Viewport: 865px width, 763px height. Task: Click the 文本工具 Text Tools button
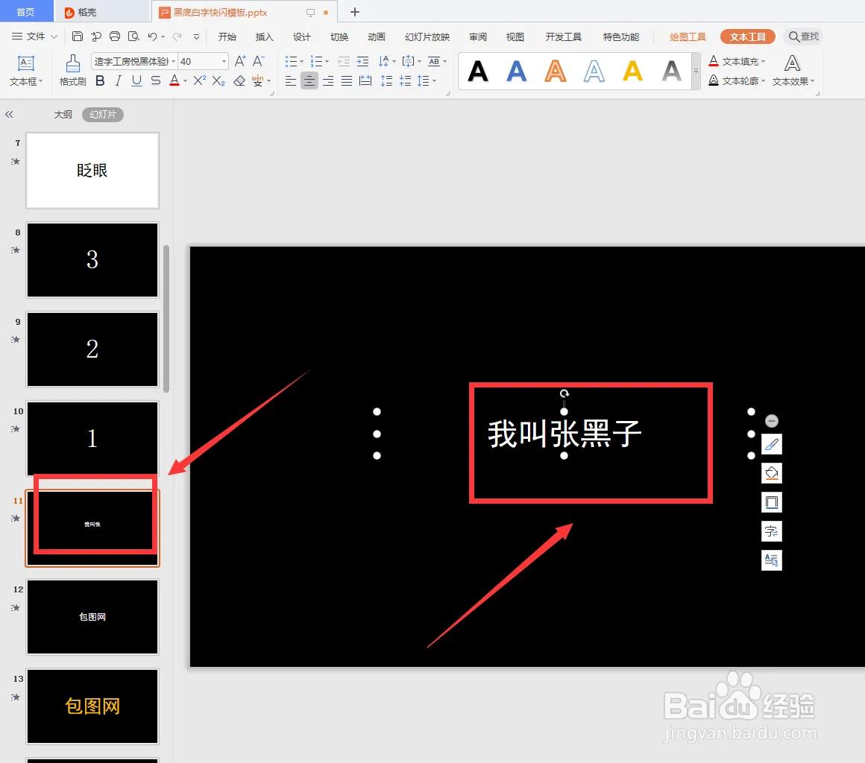click(747, 37)
